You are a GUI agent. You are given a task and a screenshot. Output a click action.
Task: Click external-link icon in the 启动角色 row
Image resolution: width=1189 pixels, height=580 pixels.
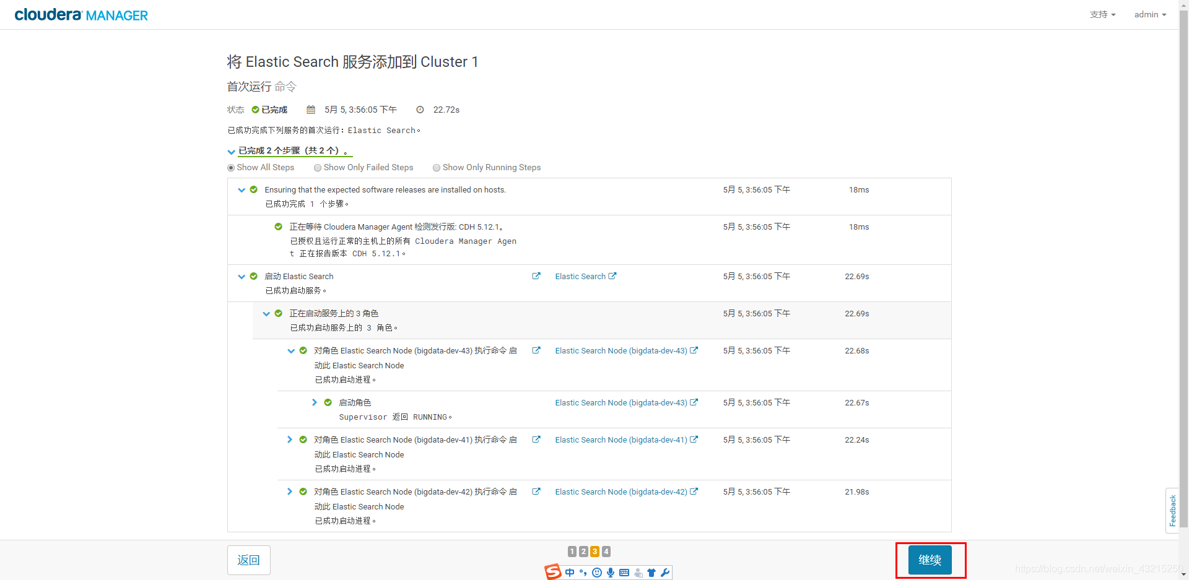coord(694,402)
